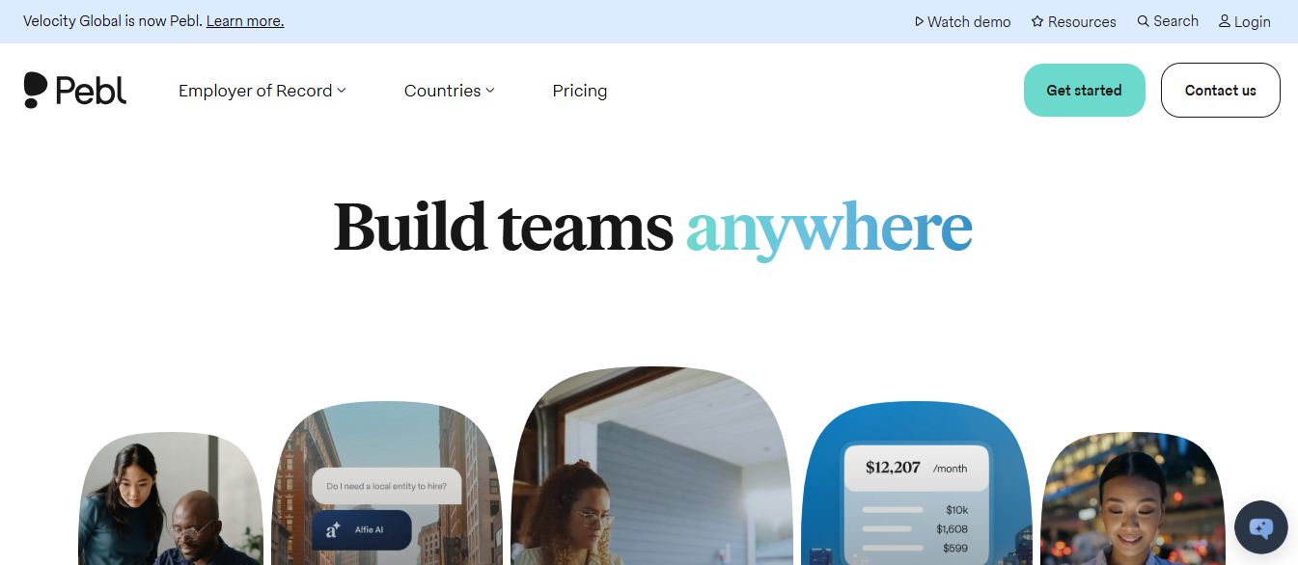Click the local entity question bubble
Screen dimensions: 1298x565
[386, 486]
